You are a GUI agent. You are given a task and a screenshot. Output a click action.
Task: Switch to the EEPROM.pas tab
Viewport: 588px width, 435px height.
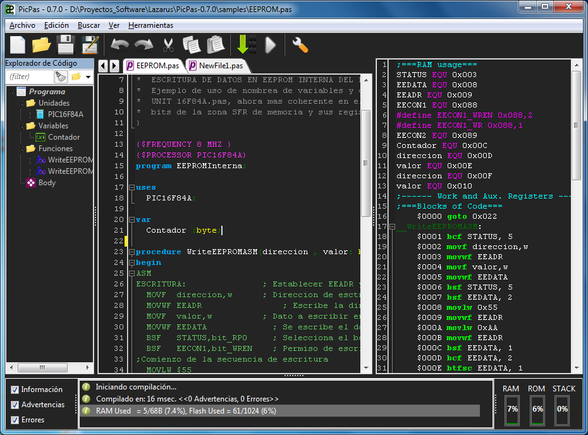click(x=154, y=66)
